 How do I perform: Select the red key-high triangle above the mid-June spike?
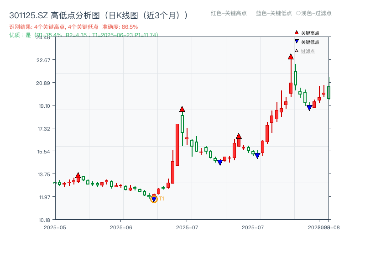(182, 109)
